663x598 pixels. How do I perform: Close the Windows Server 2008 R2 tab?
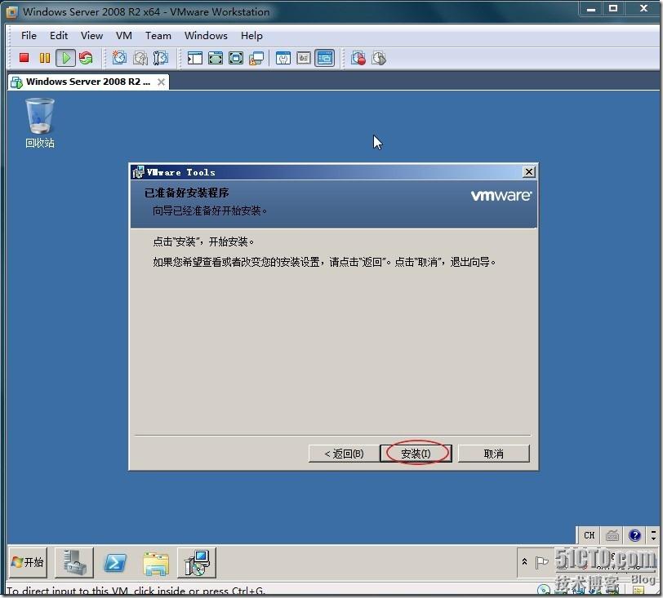(161, 82)
